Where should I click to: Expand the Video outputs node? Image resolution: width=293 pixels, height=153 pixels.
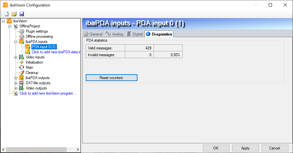tap(16, 88)
